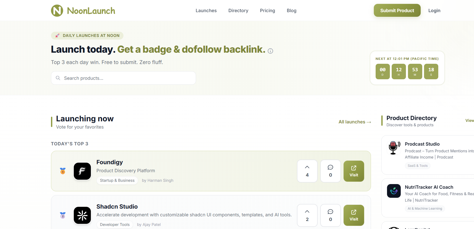Focus the Search products field
The width and height of the screenshot is (474, 229).
click(123, 78)
